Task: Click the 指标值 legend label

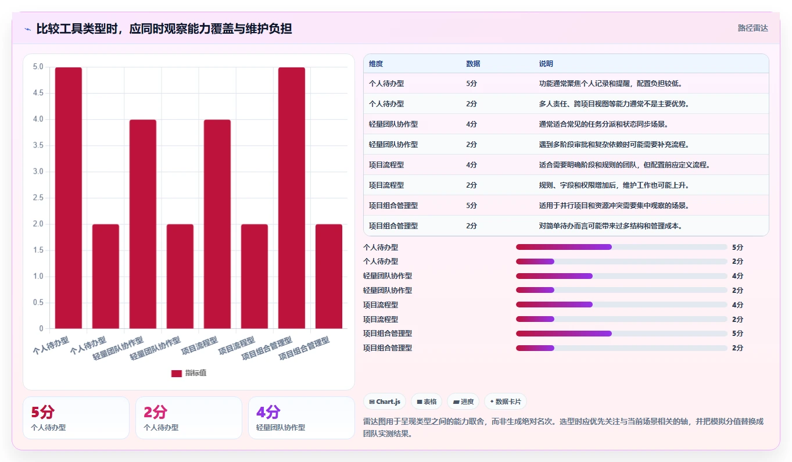Action: (x=196, y=373)
